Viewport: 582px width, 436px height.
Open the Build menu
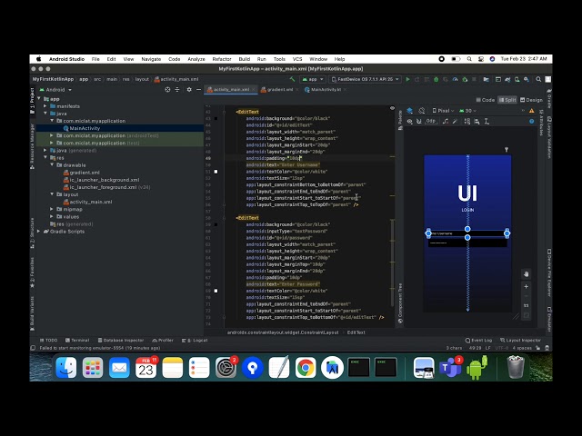(x=245, y=59)
